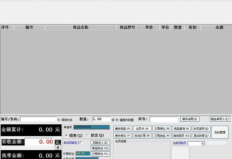Click the 删除商品:F3 button
Image resolution: width=232 pixels, height=159 pixels.
tap(123, 129)
